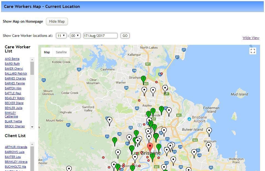Viewport: 265px width, 171px height.
Task: Open client ARTHUR Miranda
Action: 16,147
